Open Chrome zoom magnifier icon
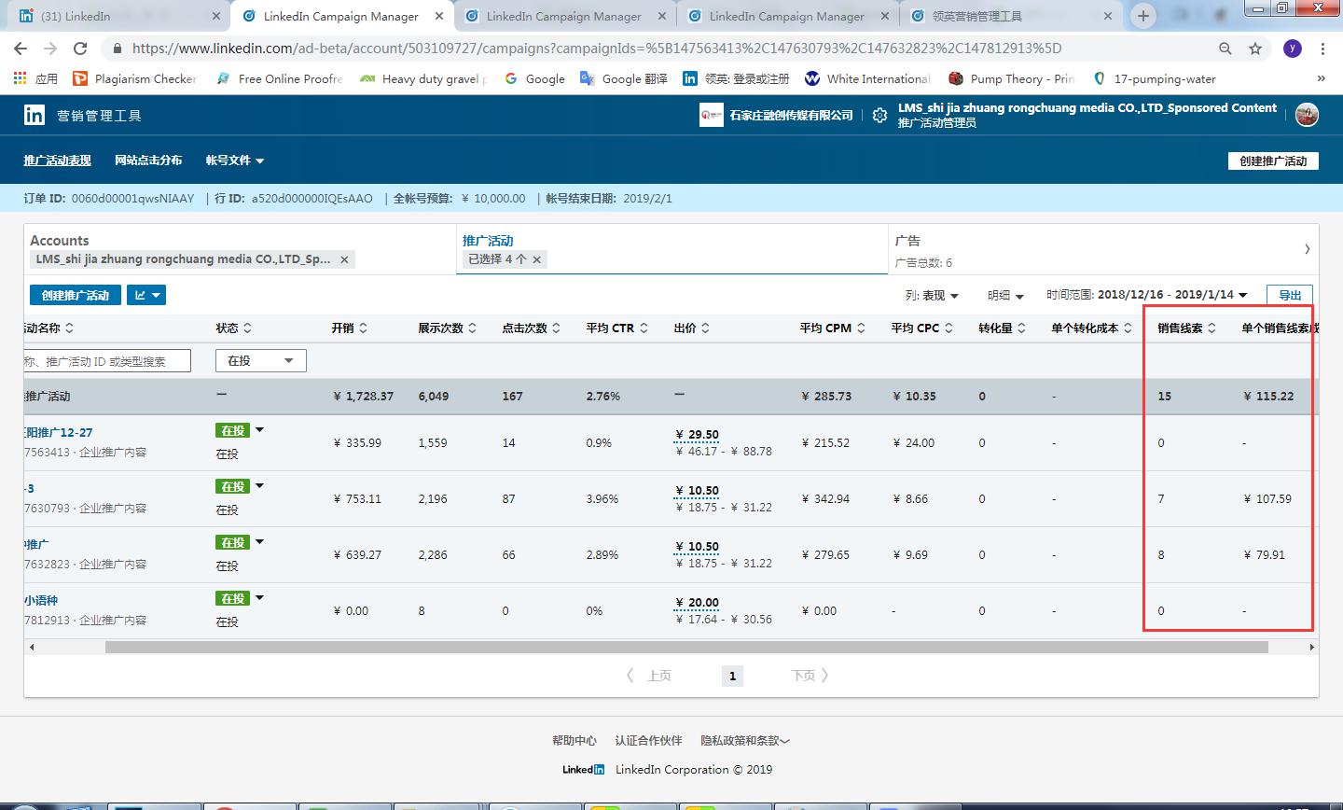This screenshot has height=810, width=1343. [x=1225, y=49]
